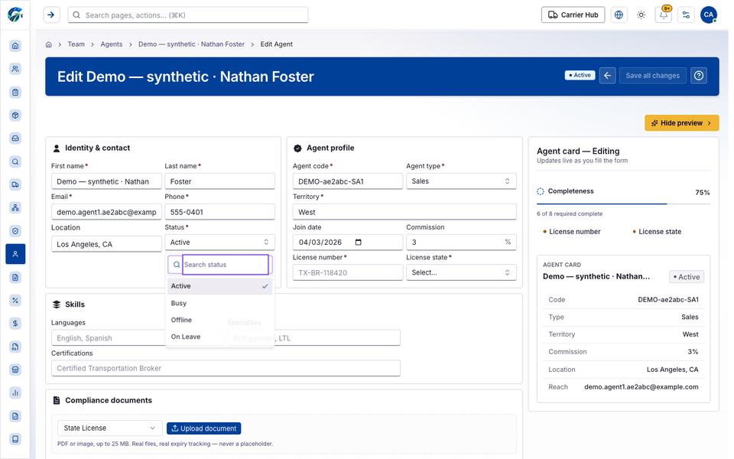Open the sliders settings icon in top bar
The image size is (734, 459).
[687, 15]
